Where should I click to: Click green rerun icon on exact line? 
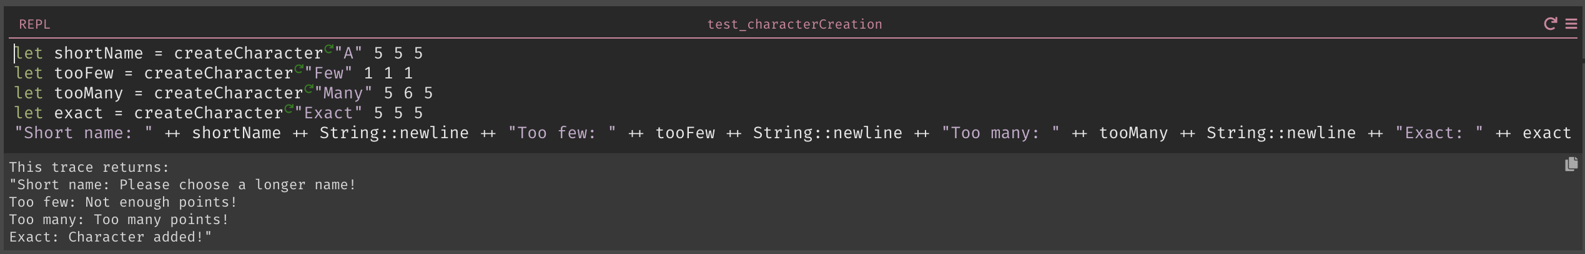289,108
